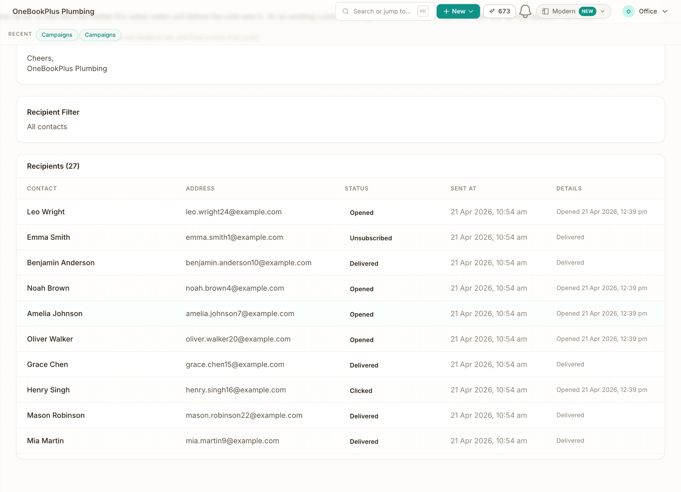Click the search magnifier icon
This screenshot has width=681, height=492.
345,11
